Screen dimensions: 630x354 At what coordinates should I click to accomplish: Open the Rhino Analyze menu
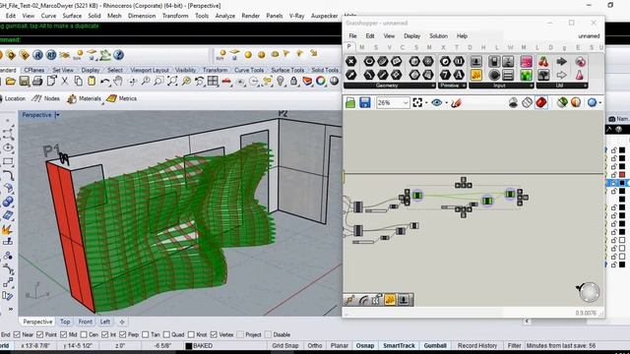pos(225,16)
